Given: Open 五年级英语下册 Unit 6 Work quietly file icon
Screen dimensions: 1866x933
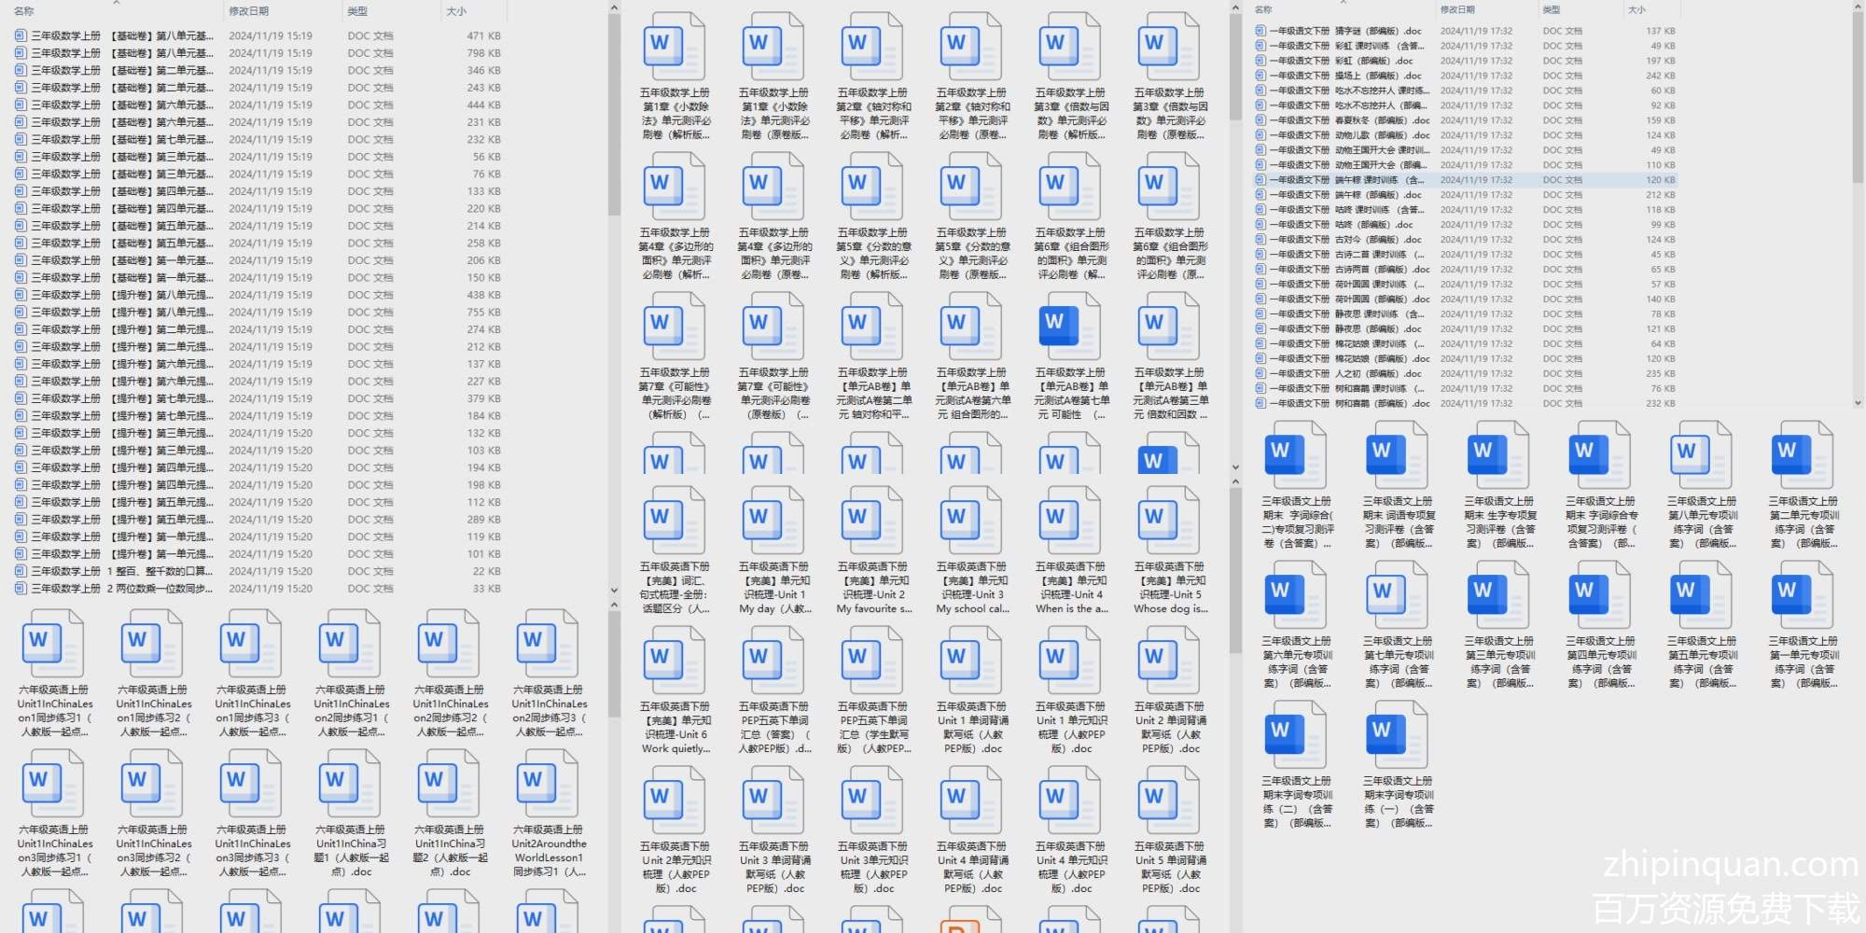Looking at the screenshot, I should (x=674, y=661).
